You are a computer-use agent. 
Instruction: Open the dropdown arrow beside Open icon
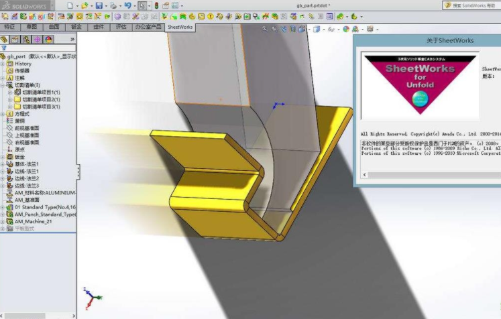coord(91,5)
